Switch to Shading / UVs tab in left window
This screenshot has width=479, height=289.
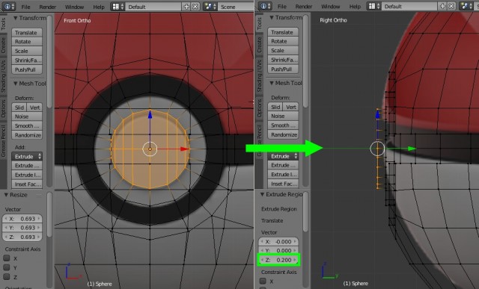[x=3, y=76]
